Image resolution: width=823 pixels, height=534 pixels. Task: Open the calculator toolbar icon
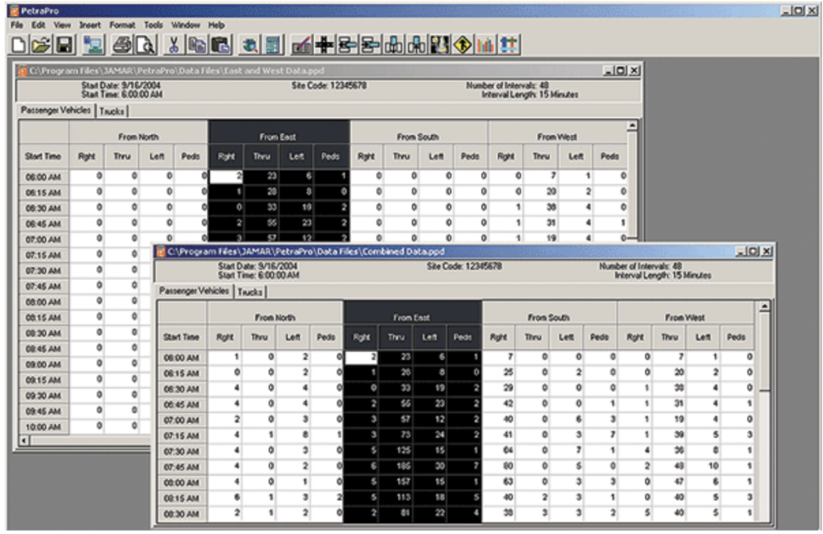[273, 45]
